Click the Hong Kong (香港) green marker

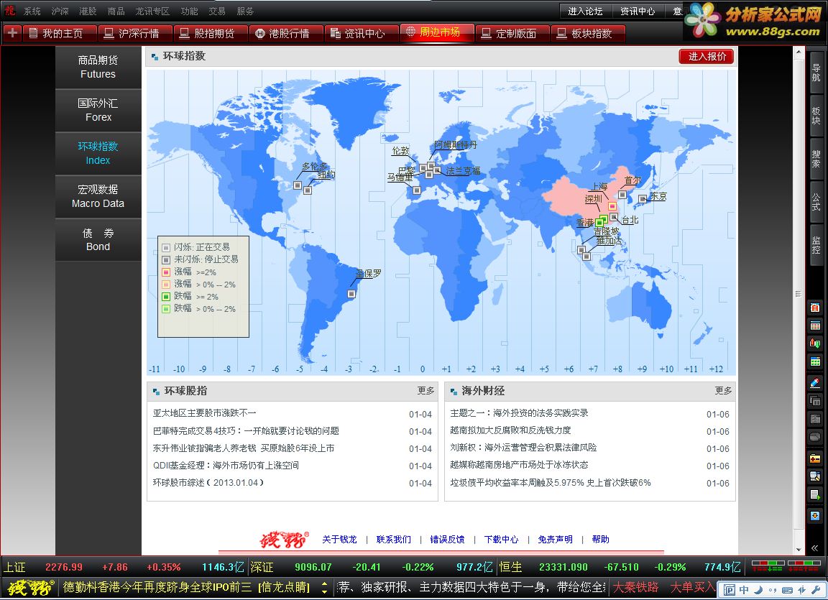click(599, 223)
